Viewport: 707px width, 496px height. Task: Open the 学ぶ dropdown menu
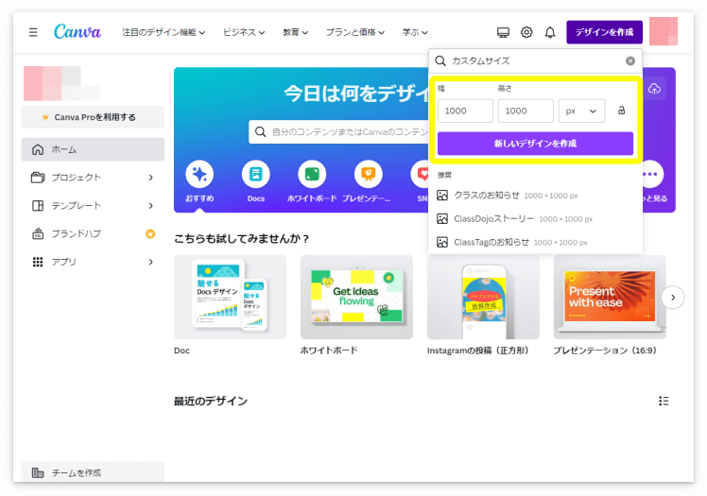[415, 32]
